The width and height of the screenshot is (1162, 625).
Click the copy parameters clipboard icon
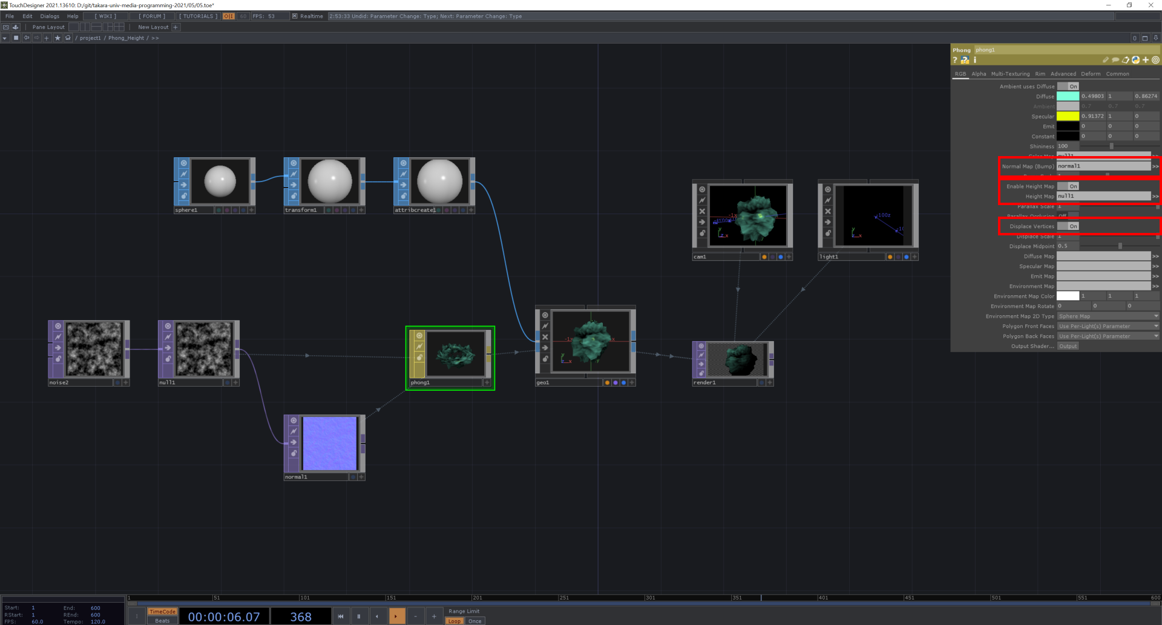coord(1126,60)
